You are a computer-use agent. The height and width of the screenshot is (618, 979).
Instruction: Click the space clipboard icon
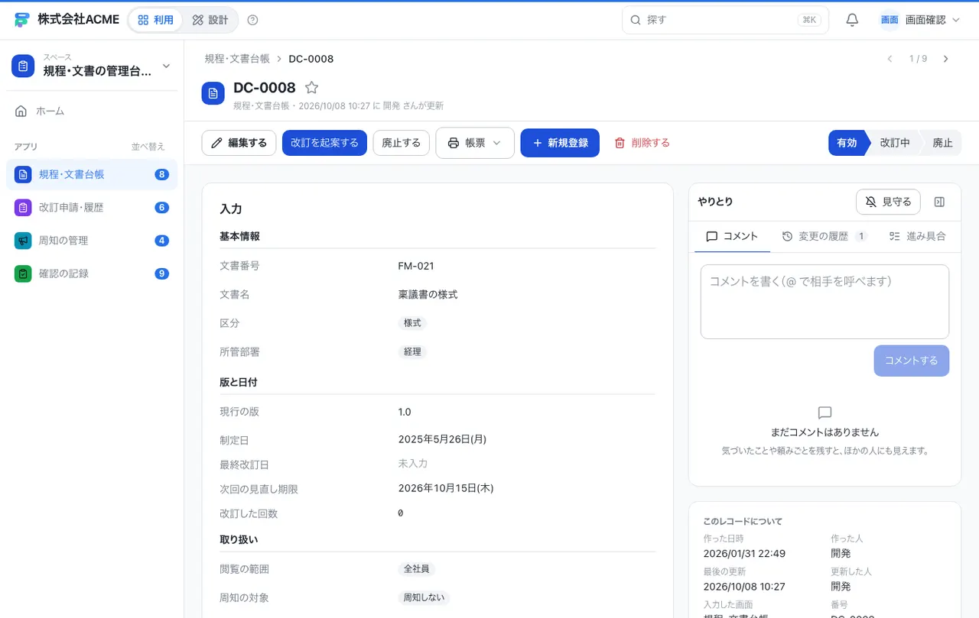(23, 66)
